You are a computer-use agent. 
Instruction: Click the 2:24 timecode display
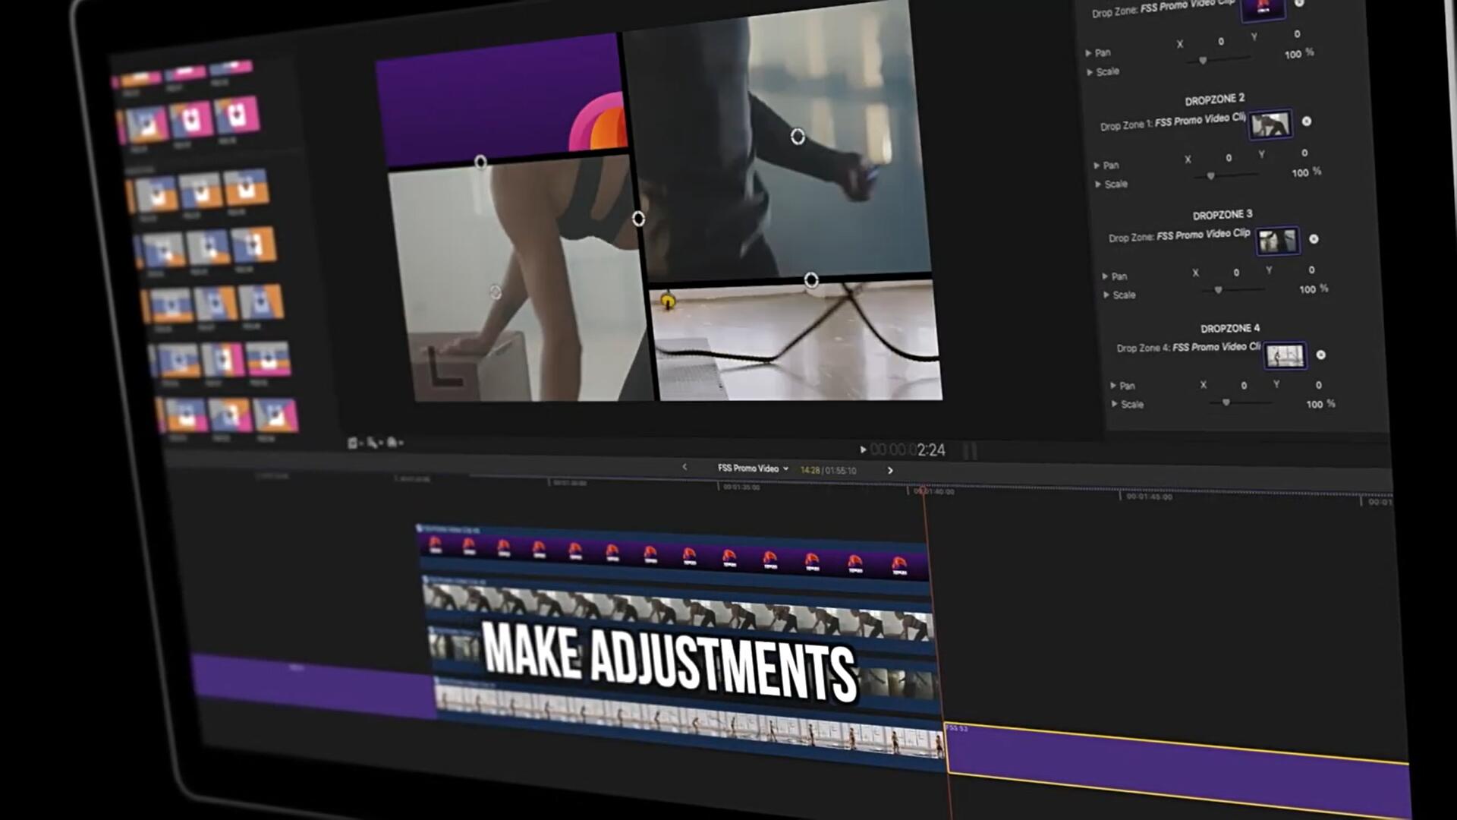point(908,450)
